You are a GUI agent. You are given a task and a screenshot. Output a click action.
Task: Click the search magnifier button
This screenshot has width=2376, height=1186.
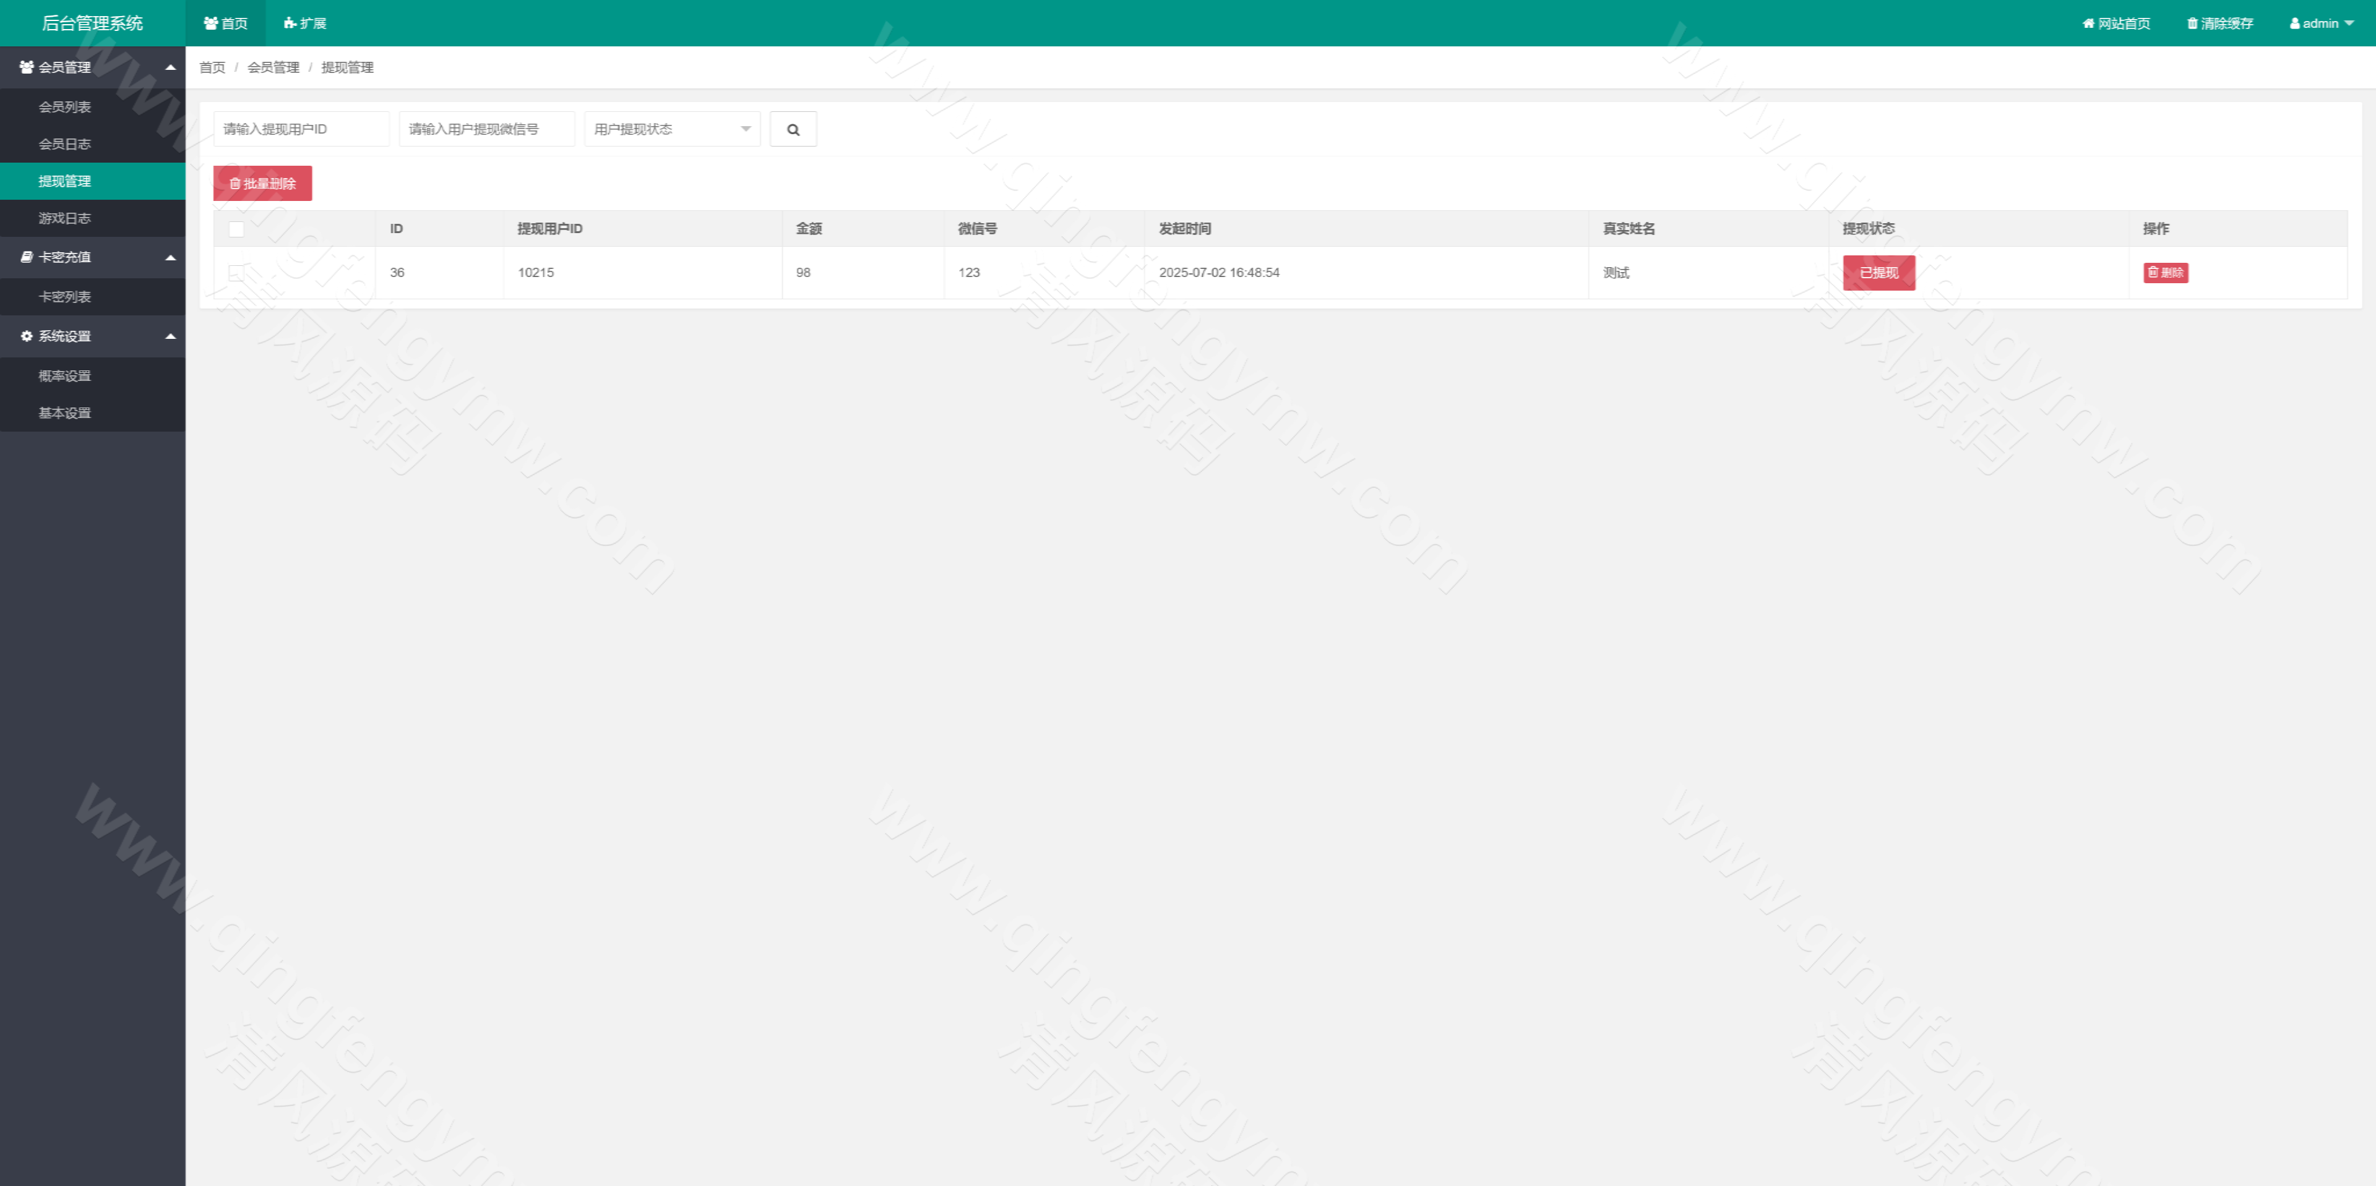[793, 129]
